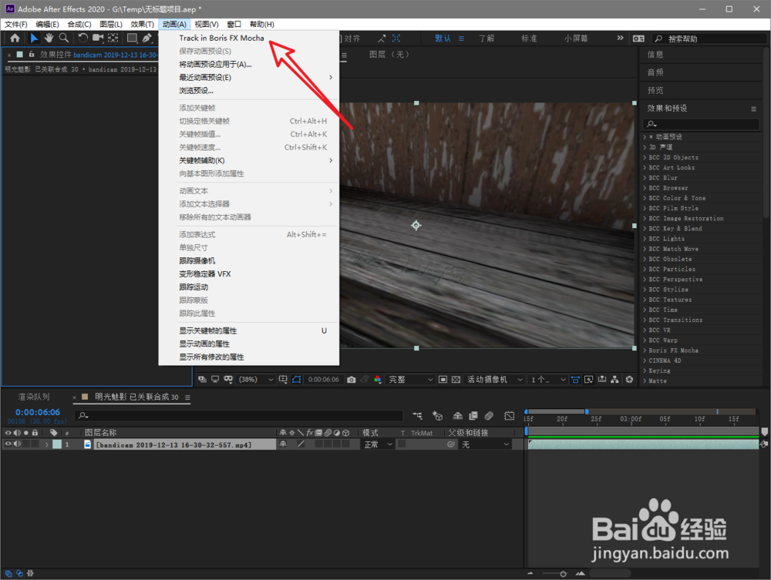
Task: Open the 活动摄像机 camera view dropdown
Action: point(495,380)
